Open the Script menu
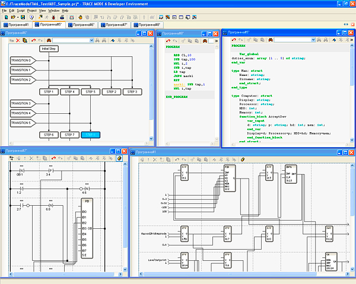Viewport: 356px width, 284px height. 21,11
